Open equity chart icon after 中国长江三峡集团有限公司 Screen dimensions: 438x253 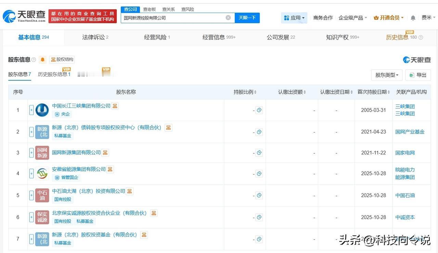click(x=115, y=106)
